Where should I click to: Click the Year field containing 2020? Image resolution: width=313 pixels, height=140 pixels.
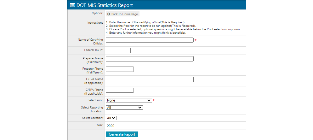(x=113, y=126)
